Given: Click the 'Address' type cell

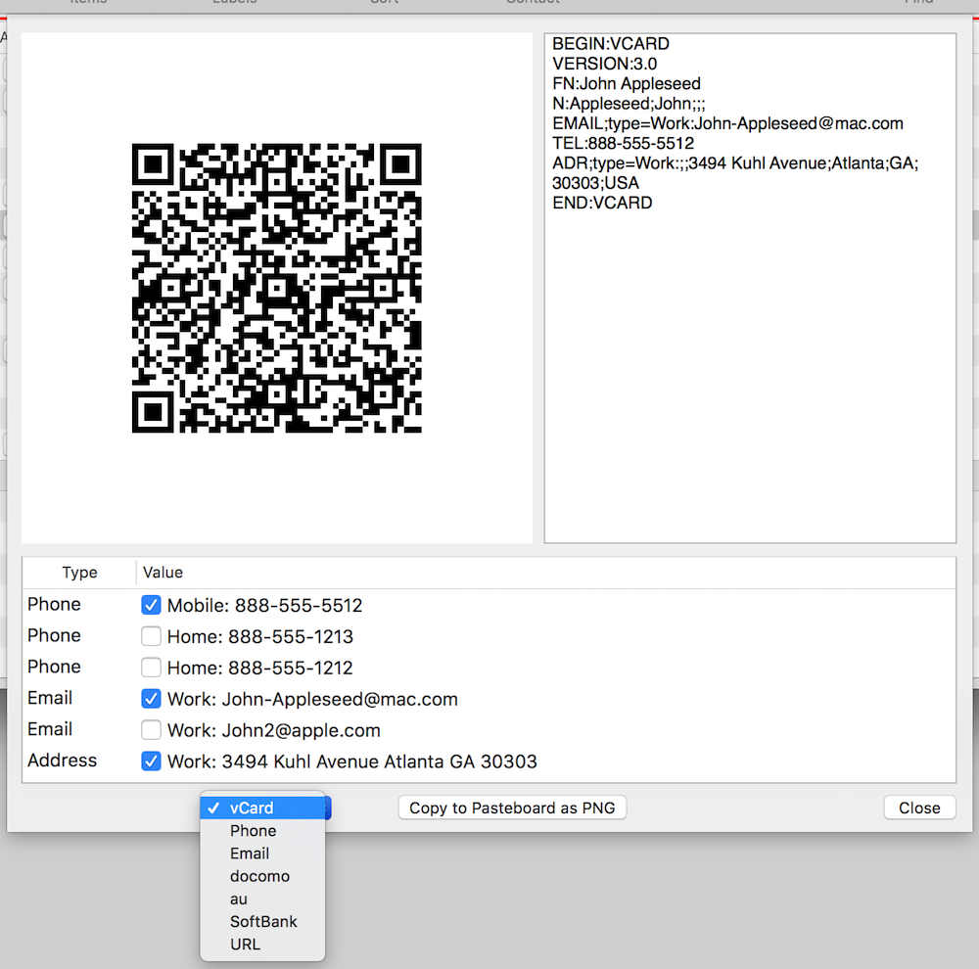Looking at the screenshot, I should click(63, 761).
